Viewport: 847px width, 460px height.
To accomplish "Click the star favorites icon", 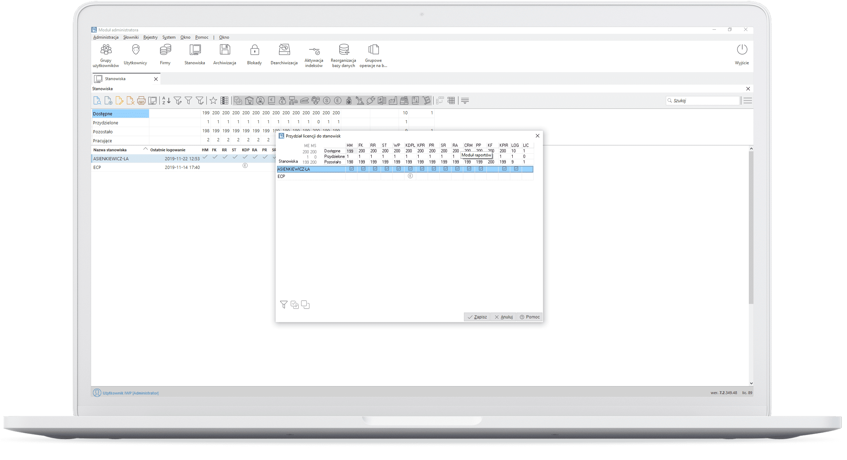I will click(213, 100).
